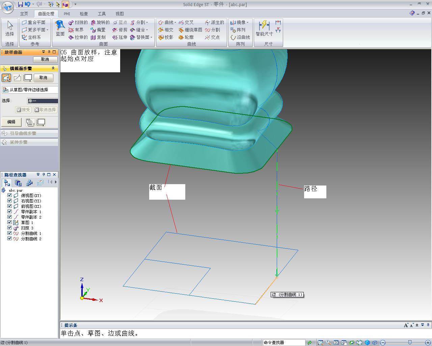Screen dimensions: 432x346
Task: Choose the 拉伸的 (Extruded) surface tool
Action: pyautogui.click(x=78, y=37)
